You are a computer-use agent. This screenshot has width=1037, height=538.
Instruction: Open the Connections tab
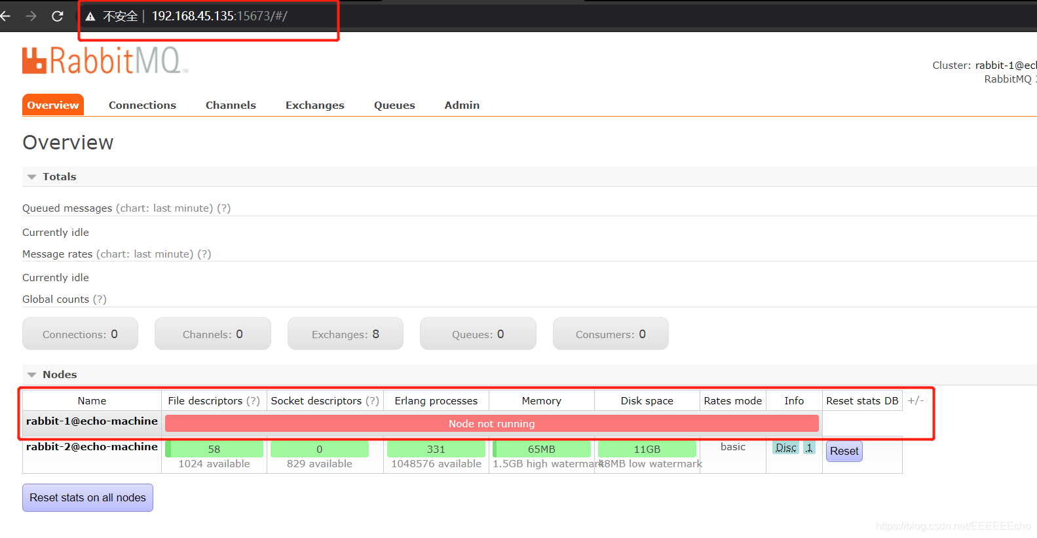[x=142, y=105]
